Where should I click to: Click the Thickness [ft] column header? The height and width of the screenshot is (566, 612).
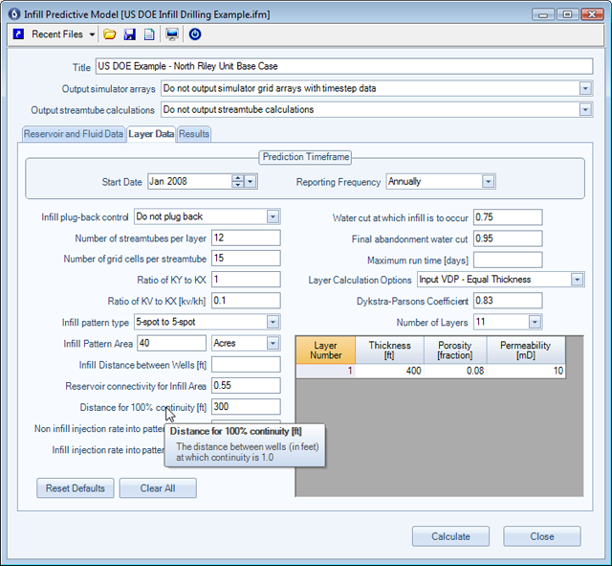click(389, 351)
